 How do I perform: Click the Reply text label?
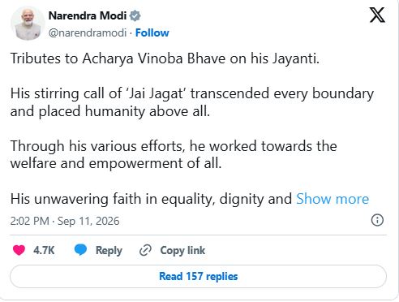109,250
